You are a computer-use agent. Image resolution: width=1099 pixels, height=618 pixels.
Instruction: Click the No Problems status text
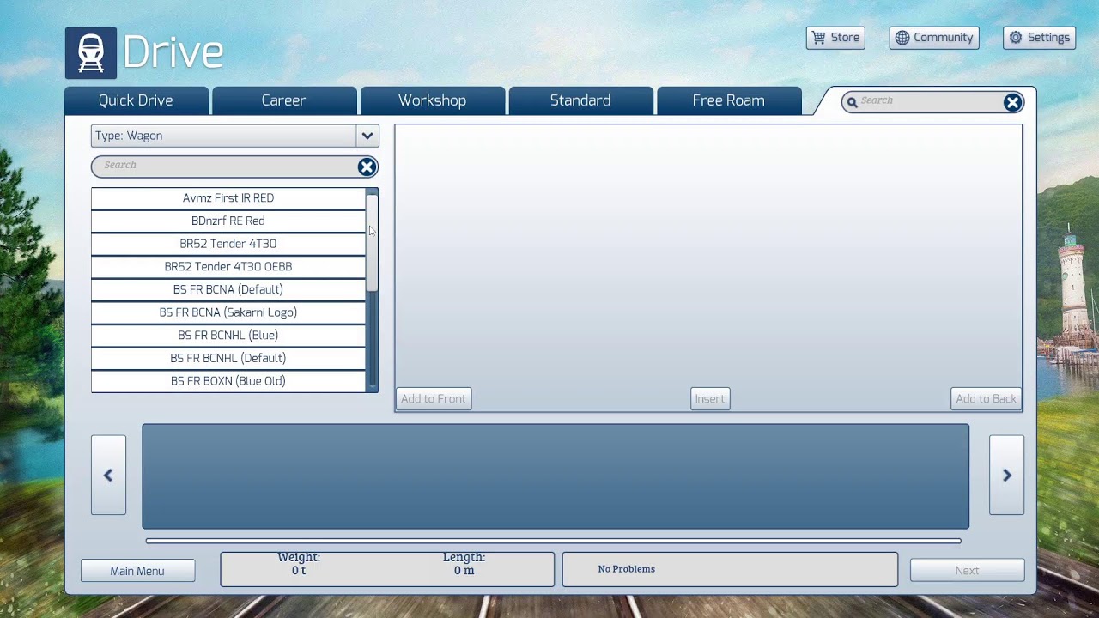pyautogui.click(x=627, y=569)
